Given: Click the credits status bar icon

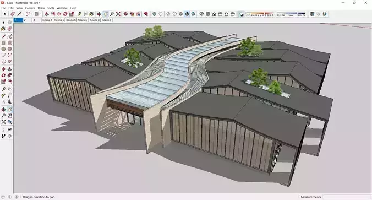Looking at the screenshot, I should point(10,197).
